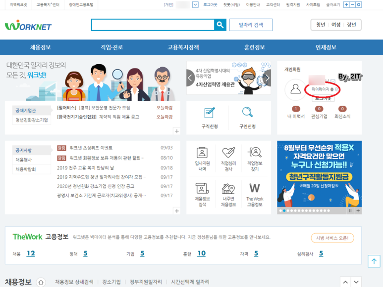Viewport: 383px width, 287px height.
Task: Open the 고용복지정책 main menu
Action: 183,47
